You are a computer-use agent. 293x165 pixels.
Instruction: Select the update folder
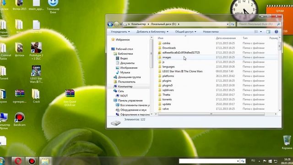coord(167,104)
